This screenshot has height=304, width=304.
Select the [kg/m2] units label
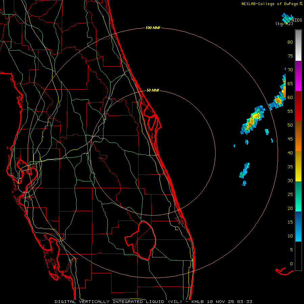tap(284, 24)
